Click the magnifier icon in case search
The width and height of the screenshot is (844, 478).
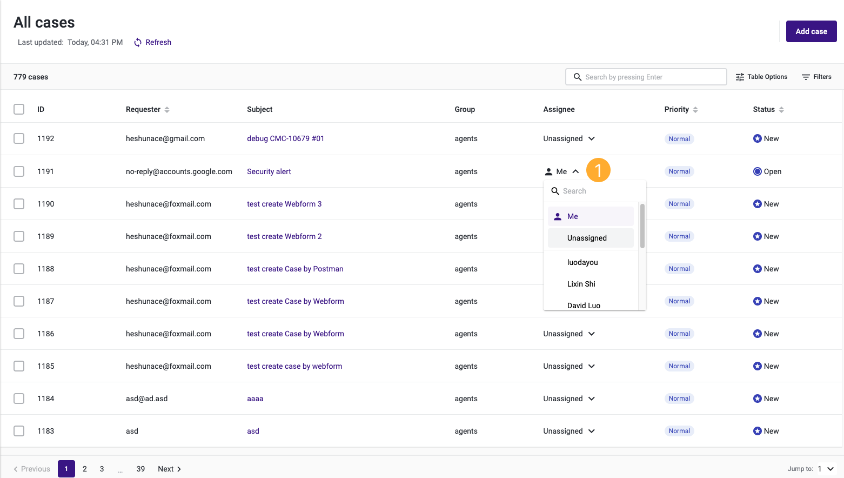click(x=578, y=77)
